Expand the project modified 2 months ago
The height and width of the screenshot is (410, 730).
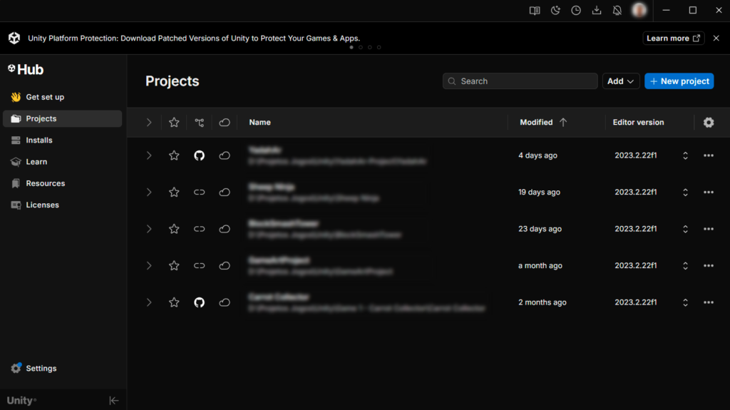(149, 302)
